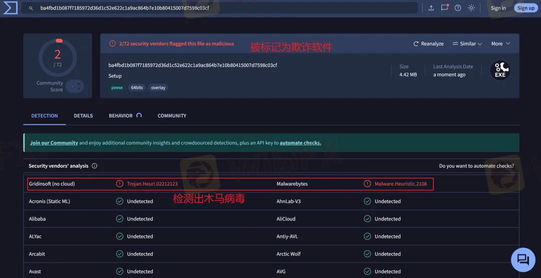Click the VirusTotal logo icon
The width and height of the screenshot is (541, 278).
10,8
